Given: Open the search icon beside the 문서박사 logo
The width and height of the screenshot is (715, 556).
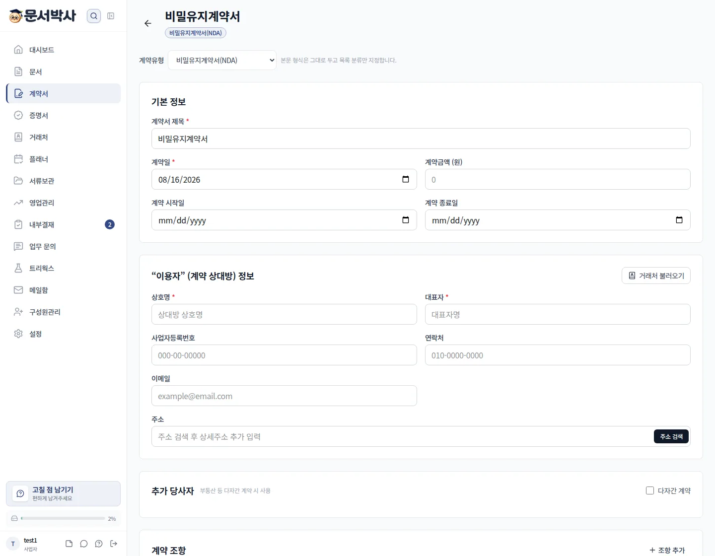Looking at the screenshot, I should tap(94, 16).
